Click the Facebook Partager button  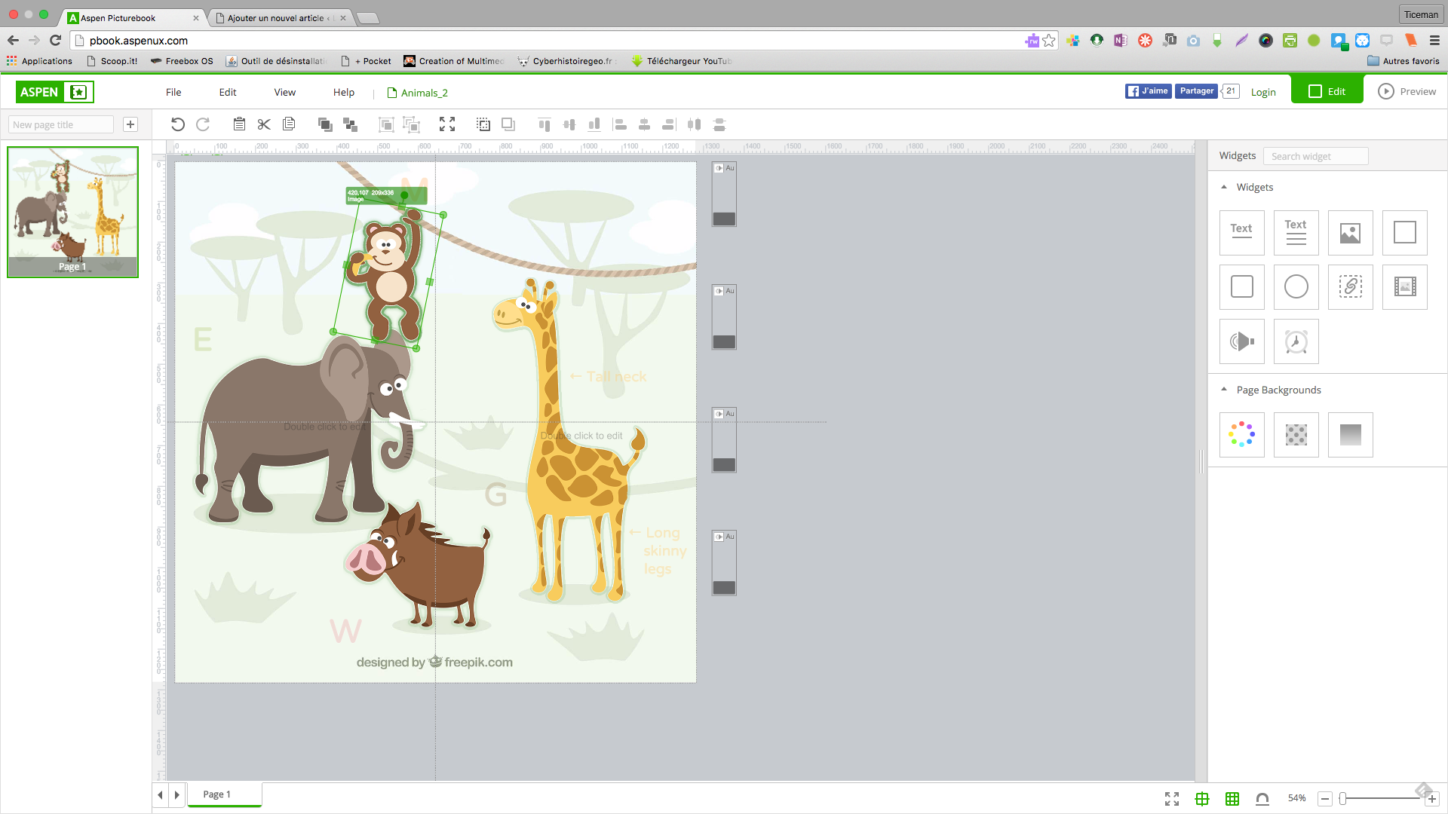tap(1197, 91)
